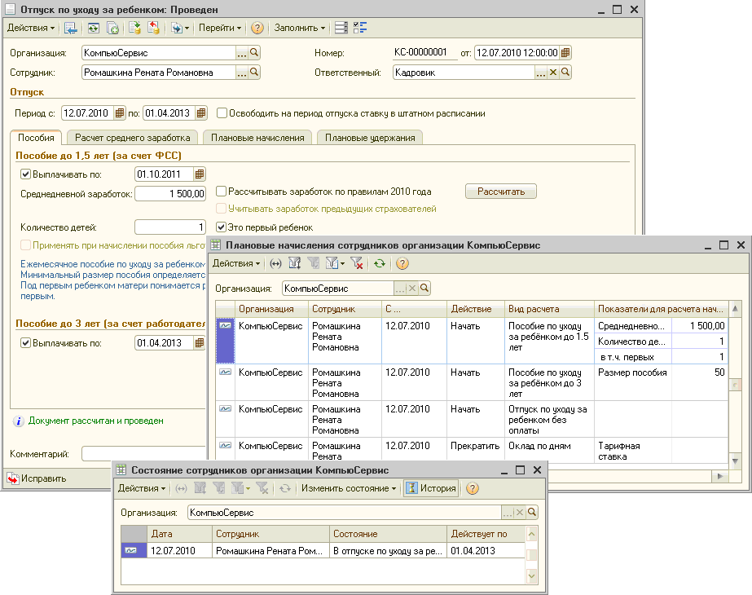This screenshot has width=752, height=595.
Task: Open help in Плановые начисления window toolbar
Action: (x=402, y=263)
